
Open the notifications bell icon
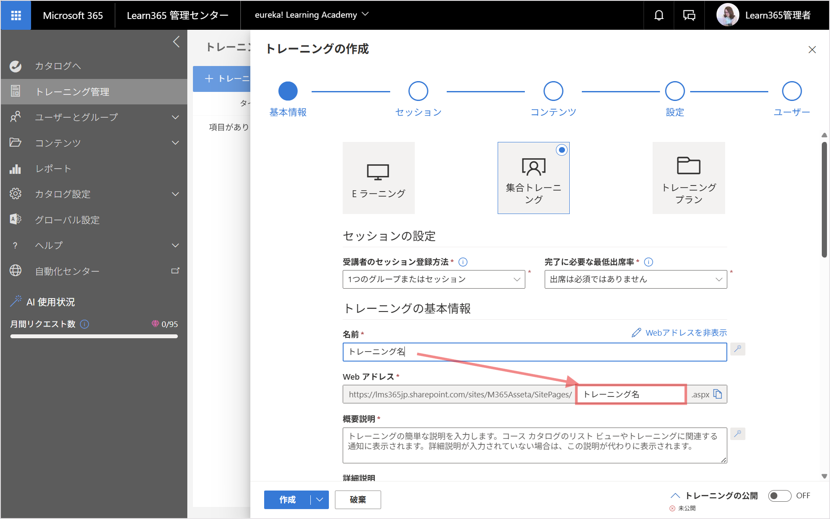659,16
